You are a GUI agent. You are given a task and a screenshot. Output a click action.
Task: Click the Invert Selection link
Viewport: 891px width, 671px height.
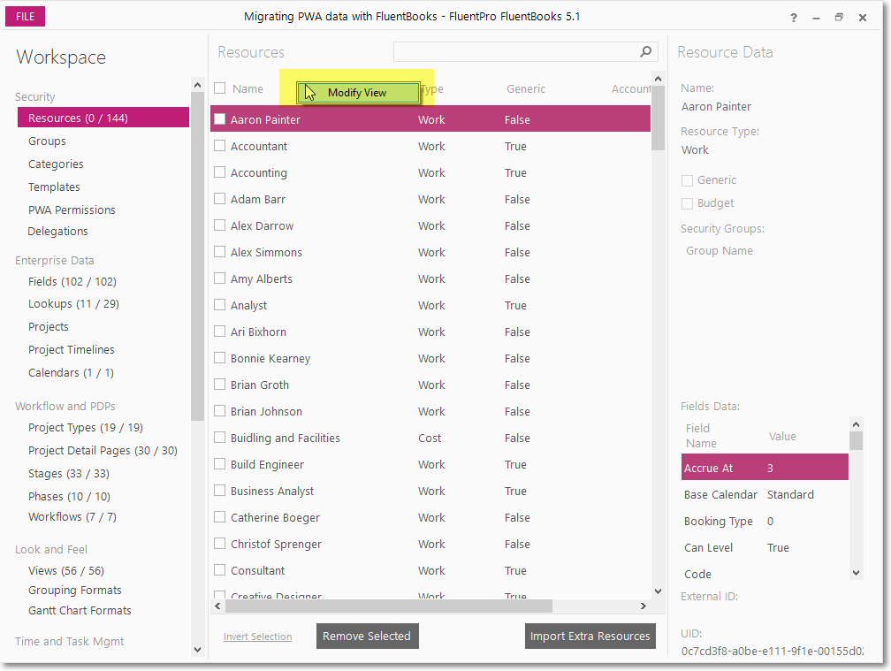258,637
